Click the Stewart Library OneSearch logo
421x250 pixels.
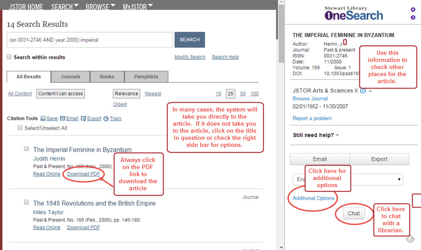tap(353, 13)
